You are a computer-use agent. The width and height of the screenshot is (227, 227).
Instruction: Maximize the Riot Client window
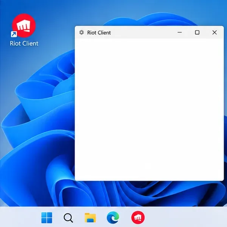coord(197,33)
